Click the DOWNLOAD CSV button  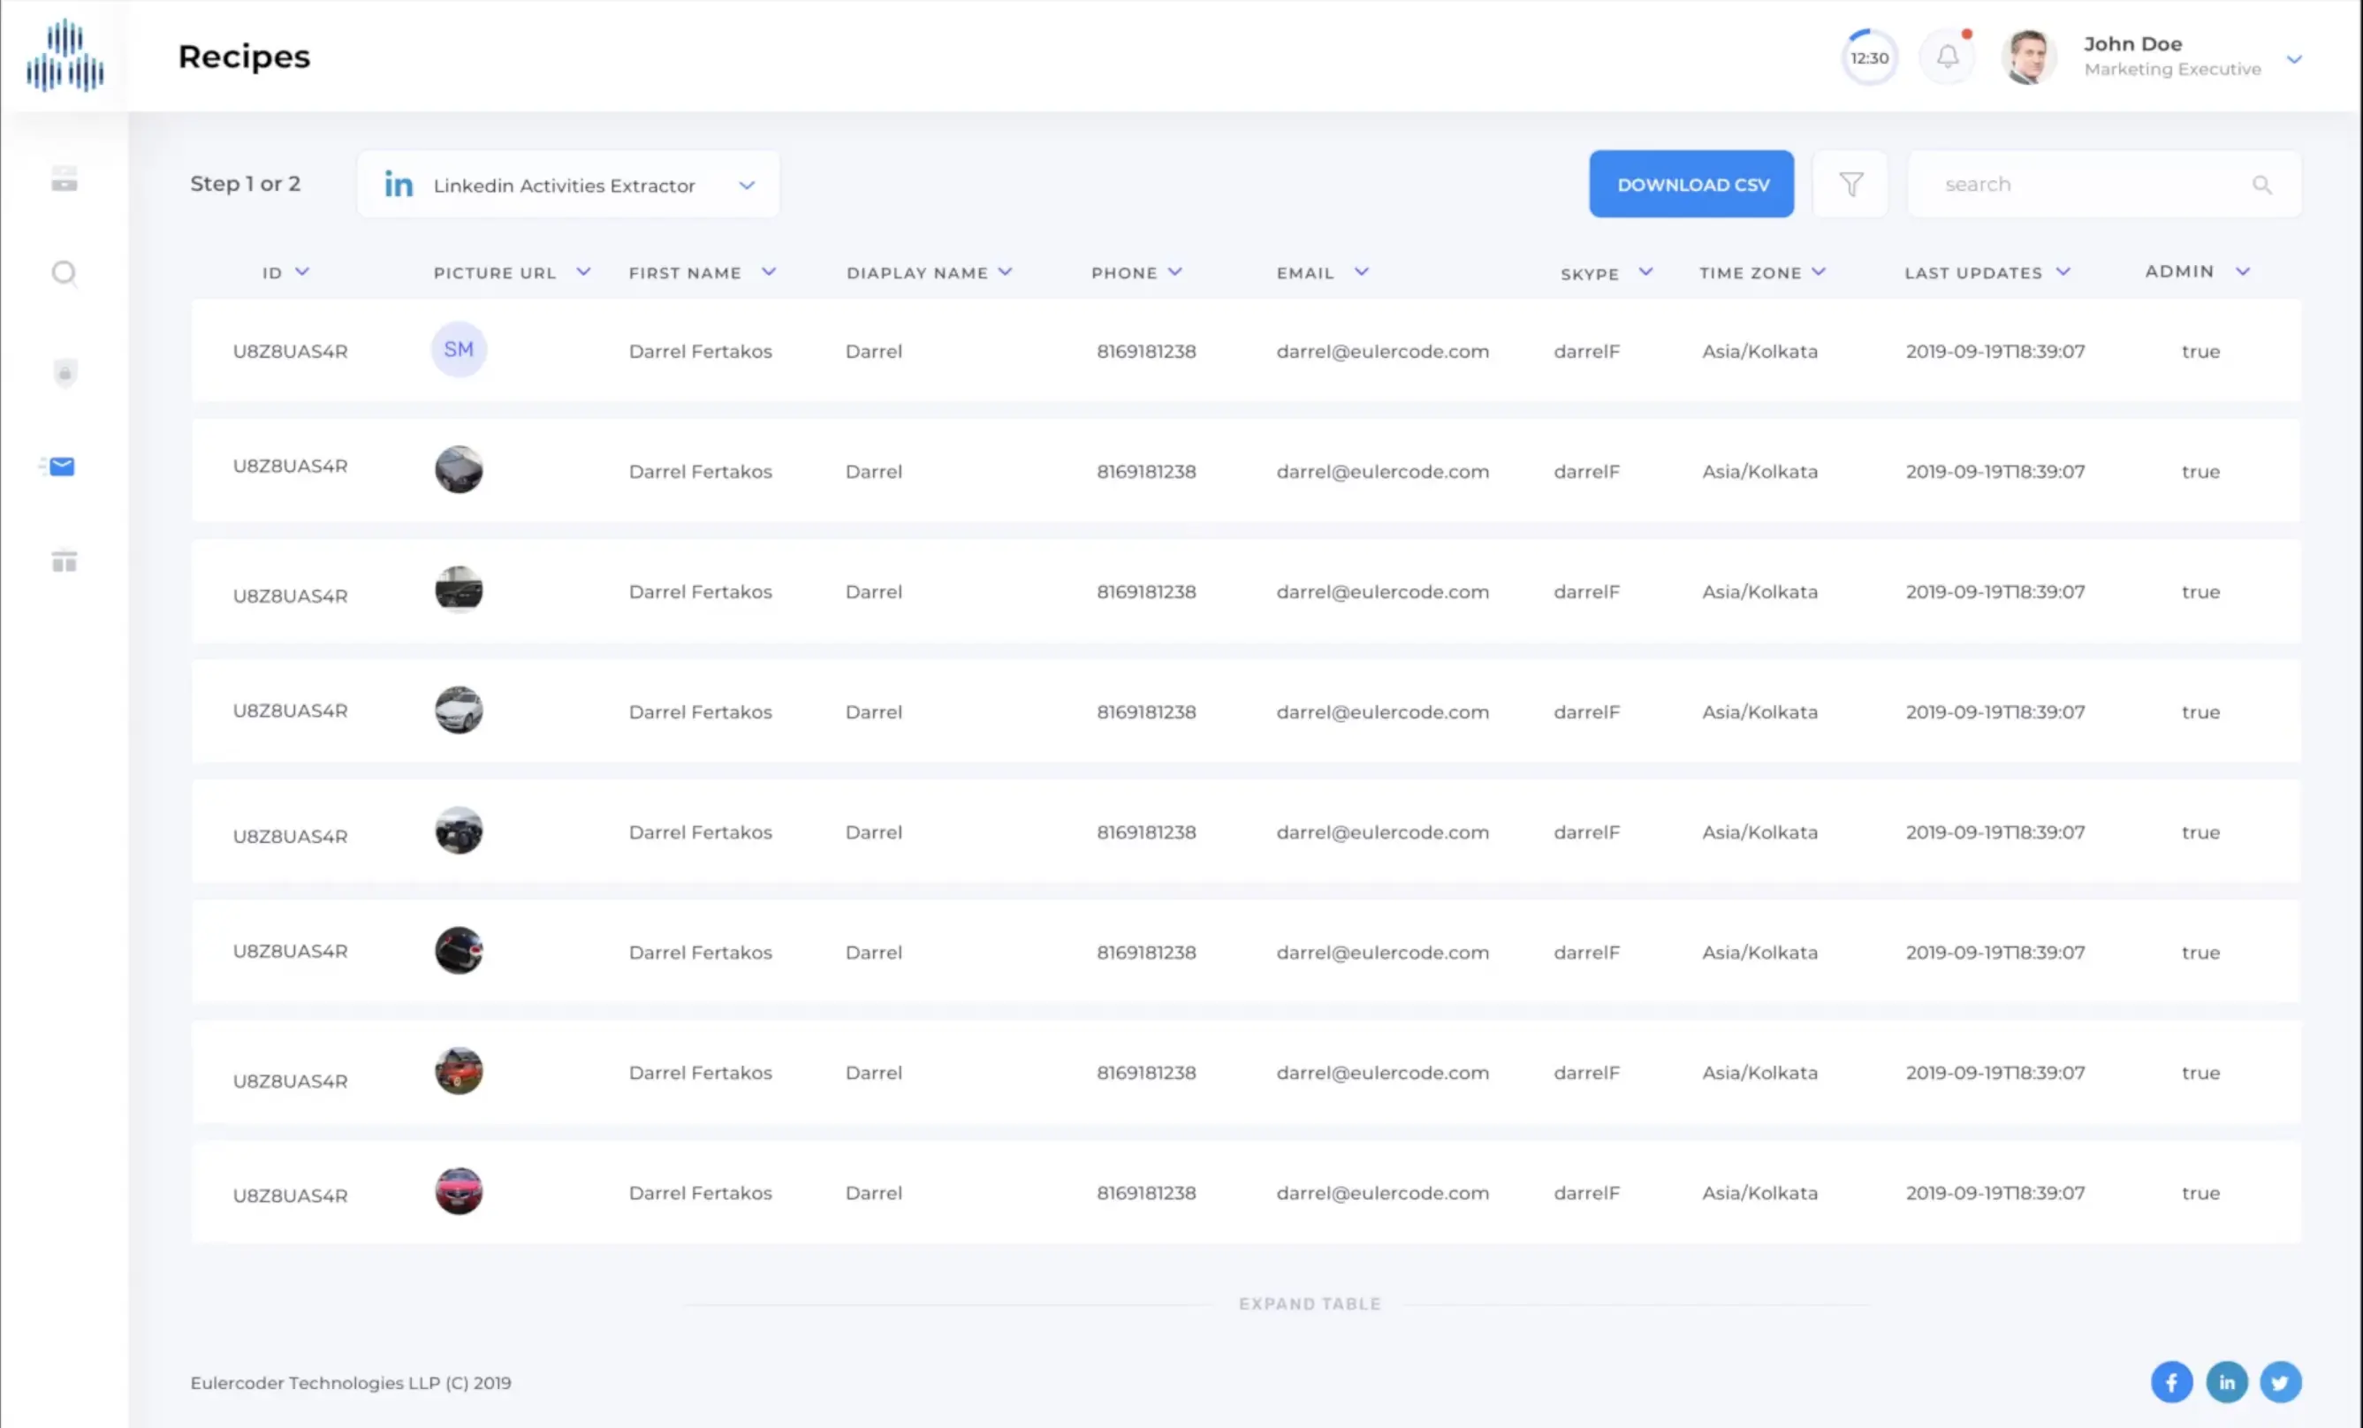point(1691,184)
